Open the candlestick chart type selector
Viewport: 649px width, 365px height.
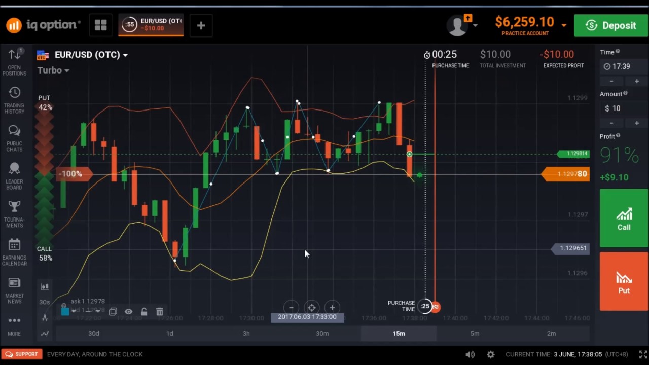[45, 287]
